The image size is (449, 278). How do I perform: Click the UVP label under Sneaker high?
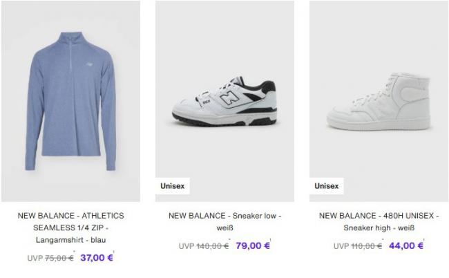point(341,245)
